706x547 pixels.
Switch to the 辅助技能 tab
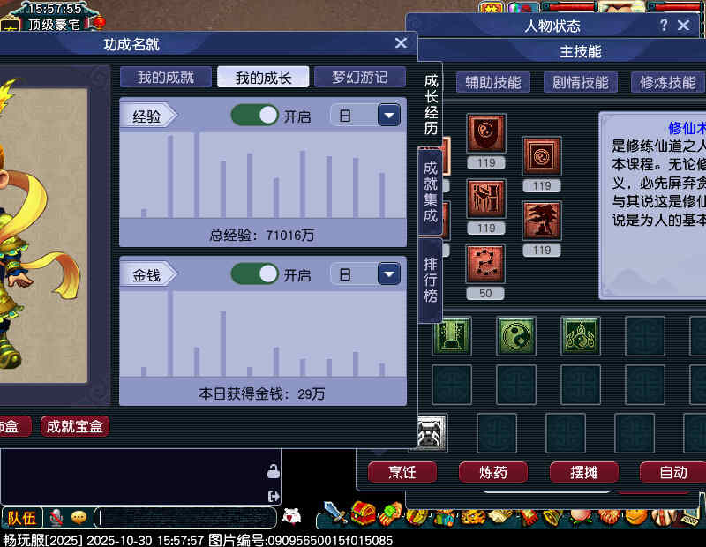click(493, 82)
